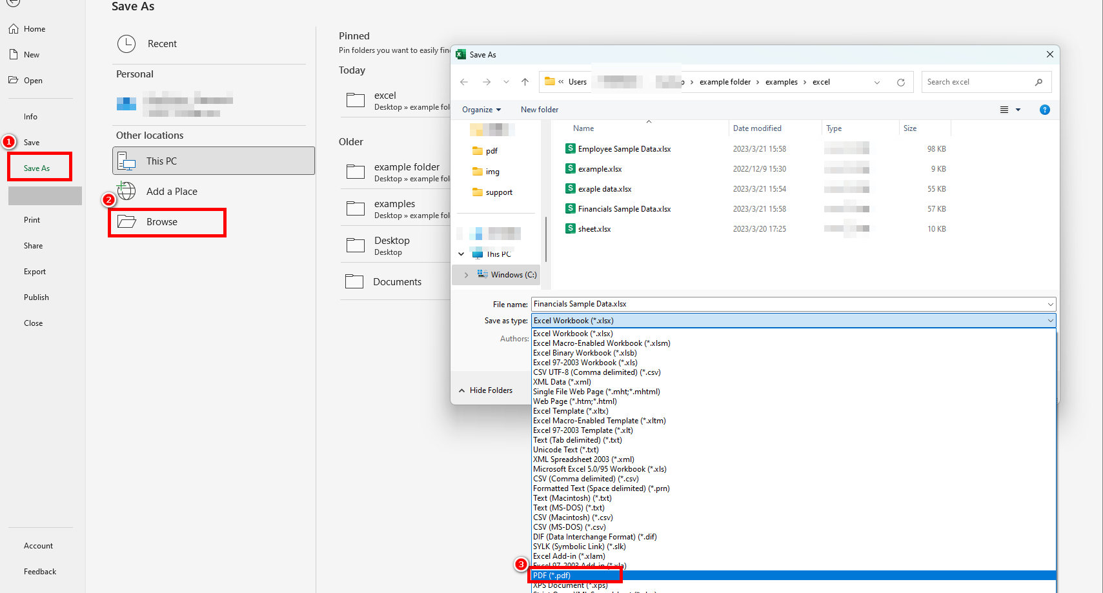Expand the Windows (C:) tree node
1103x593 pixels.
click(x=466, y=275)
